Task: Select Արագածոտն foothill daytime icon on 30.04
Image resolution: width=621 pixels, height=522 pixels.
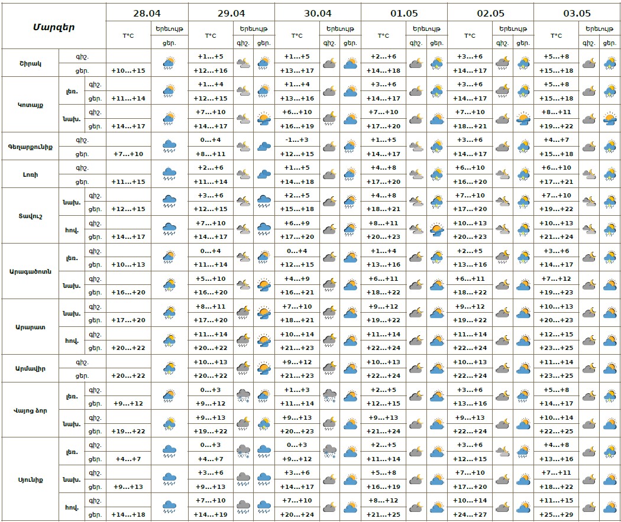Action: 350,285
